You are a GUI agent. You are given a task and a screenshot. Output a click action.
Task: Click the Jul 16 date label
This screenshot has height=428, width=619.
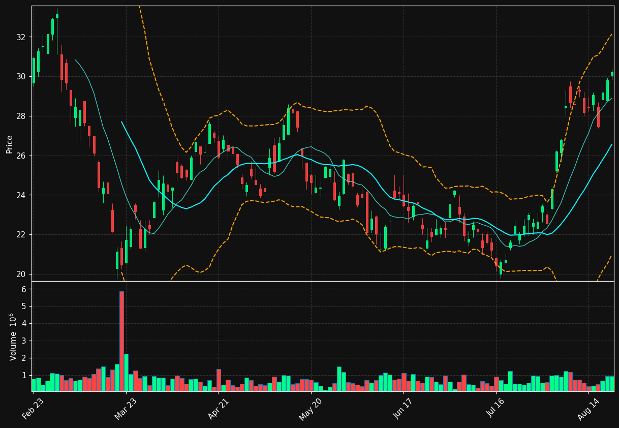coord(496,408)
